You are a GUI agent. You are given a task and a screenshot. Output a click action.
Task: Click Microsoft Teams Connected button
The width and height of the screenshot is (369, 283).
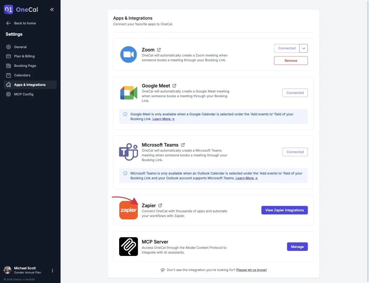(295, 152)
